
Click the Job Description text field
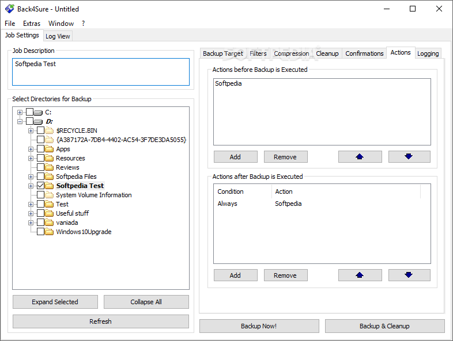click(101, 72)
